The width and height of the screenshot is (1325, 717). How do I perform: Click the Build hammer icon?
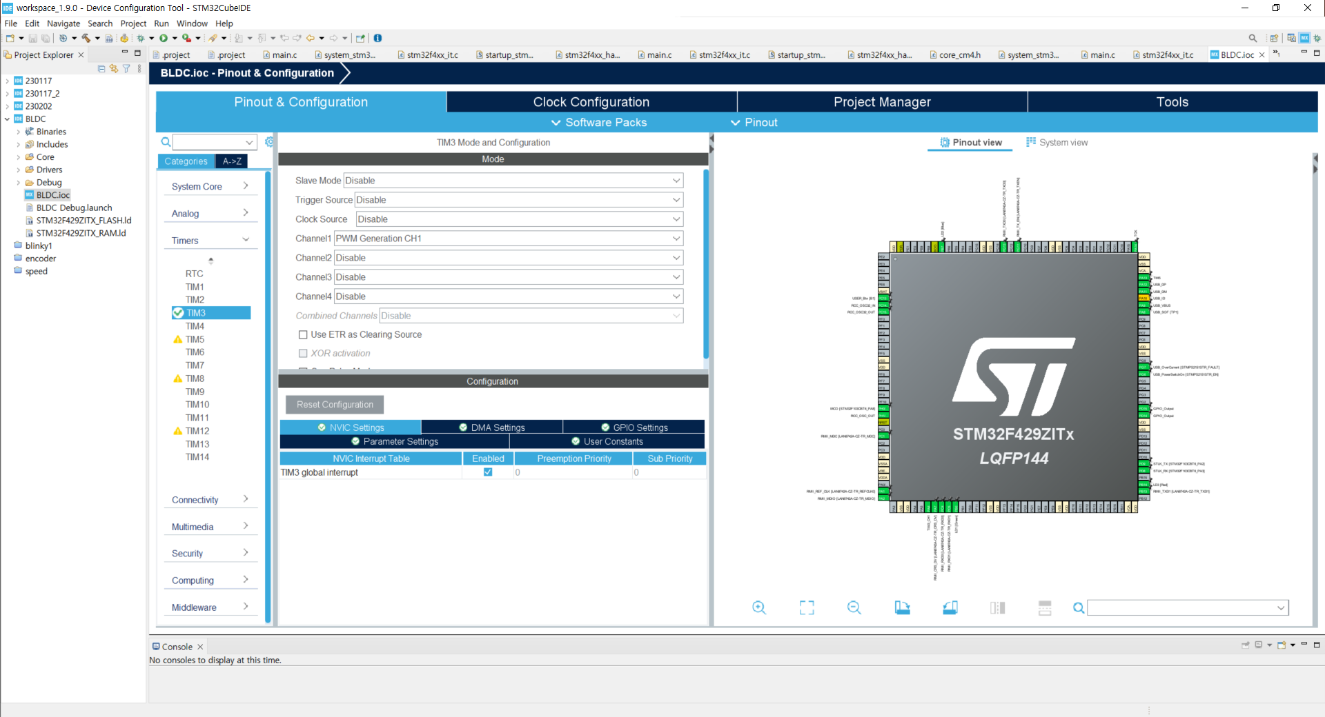click(x=86, y=38)
